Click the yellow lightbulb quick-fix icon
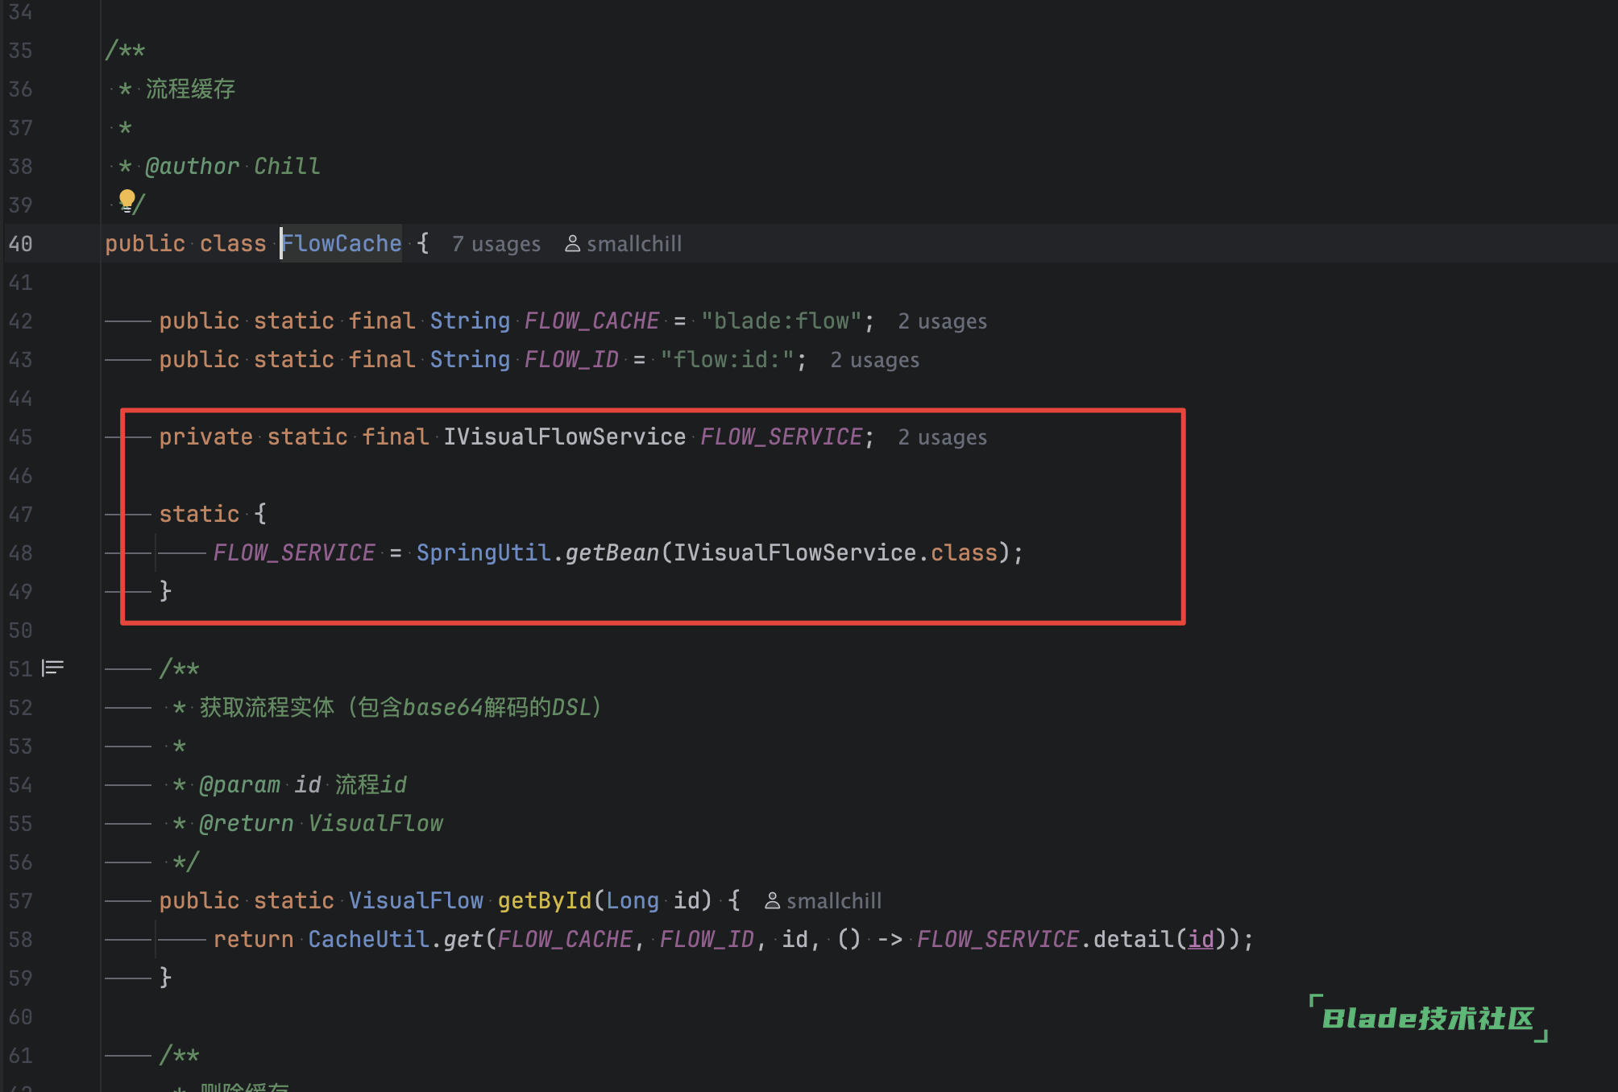The width and height of the screenshot is (1618, 1092). point(127,199)
